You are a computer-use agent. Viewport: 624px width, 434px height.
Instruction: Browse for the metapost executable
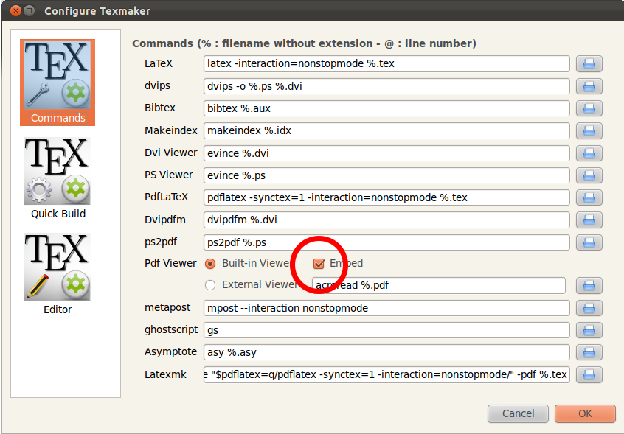(x=589, y=308)
